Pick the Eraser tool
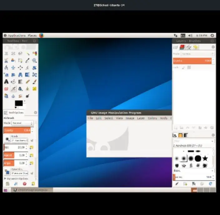This screenshot has height=215, width=220. [x=6, y=89]
